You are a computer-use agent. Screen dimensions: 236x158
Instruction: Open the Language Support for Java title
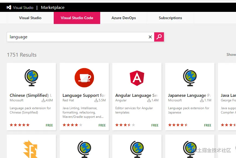pos(84,95)
